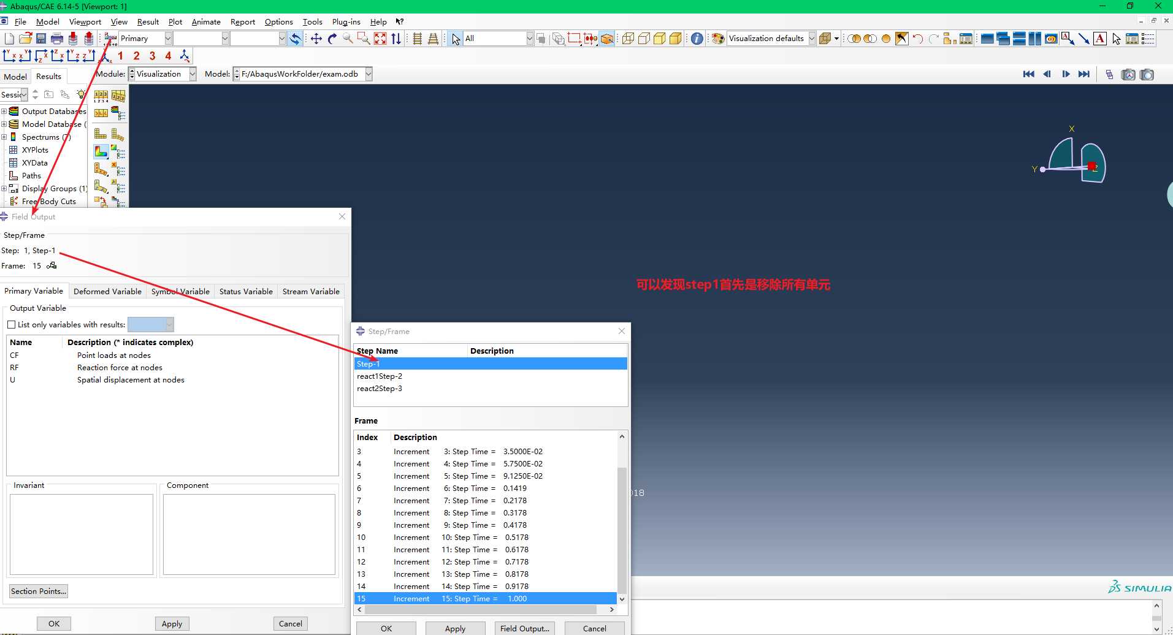The height and width of the screenshot is (635, 1173).
Task: Jump to the first frame
Action: click(x=1029, y=74)
